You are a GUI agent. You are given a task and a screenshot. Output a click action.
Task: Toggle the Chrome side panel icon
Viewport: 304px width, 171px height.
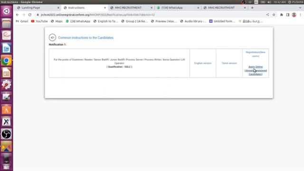click(x=288, y=15)
